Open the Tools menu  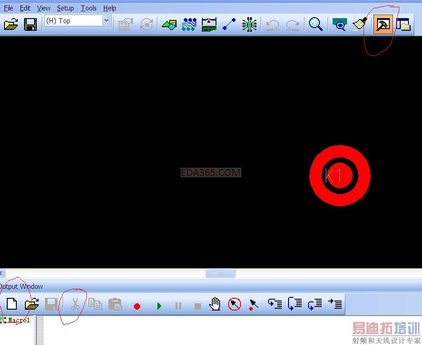pos(88,8)
